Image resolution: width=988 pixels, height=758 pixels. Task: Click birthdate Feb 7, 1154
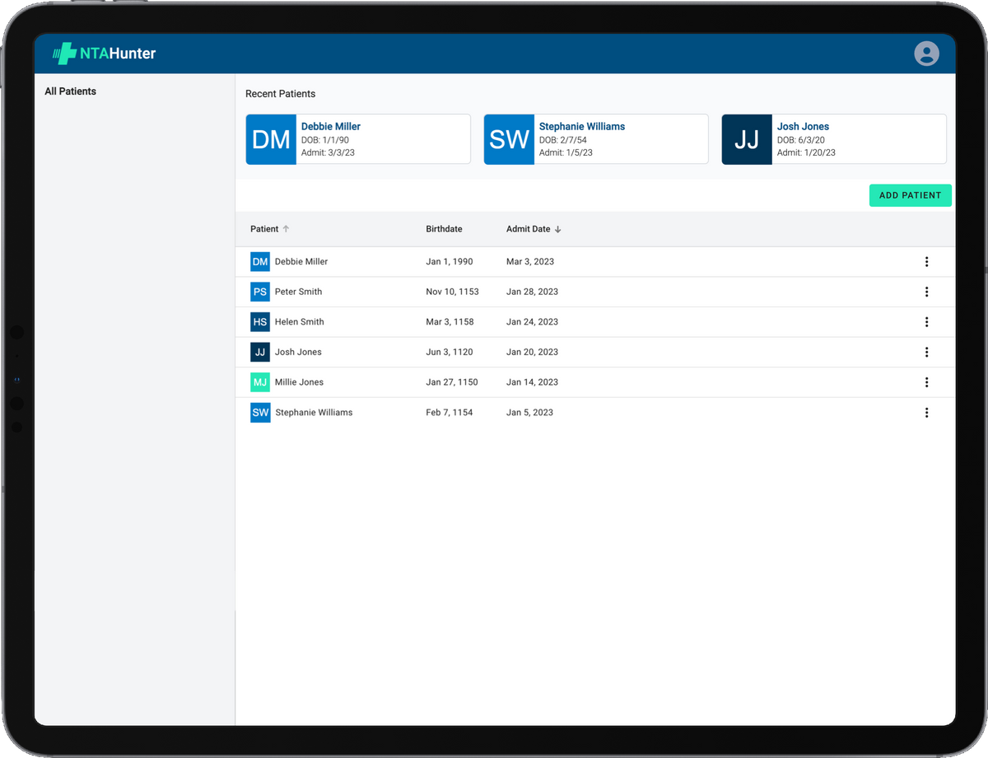point(450,413)
